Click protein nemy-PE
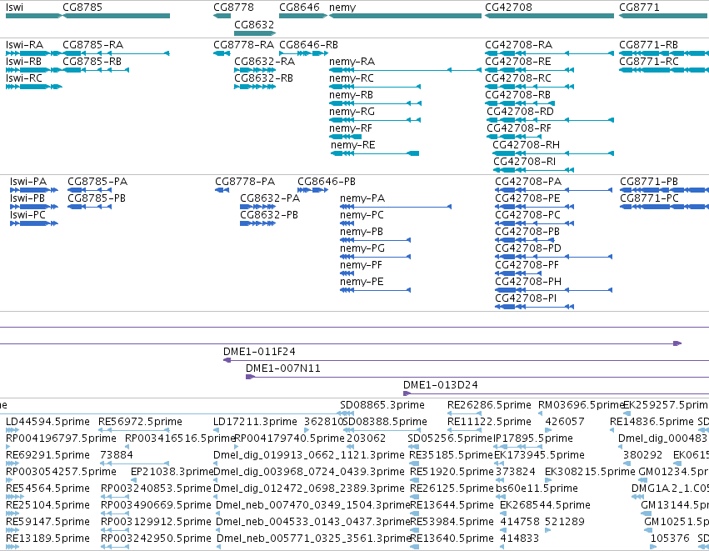Image resolution: width=709 pixels, height=551 pixels. [375, 290]
